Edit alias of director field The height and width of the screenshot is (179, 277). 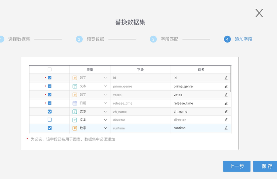pos(226,120)
